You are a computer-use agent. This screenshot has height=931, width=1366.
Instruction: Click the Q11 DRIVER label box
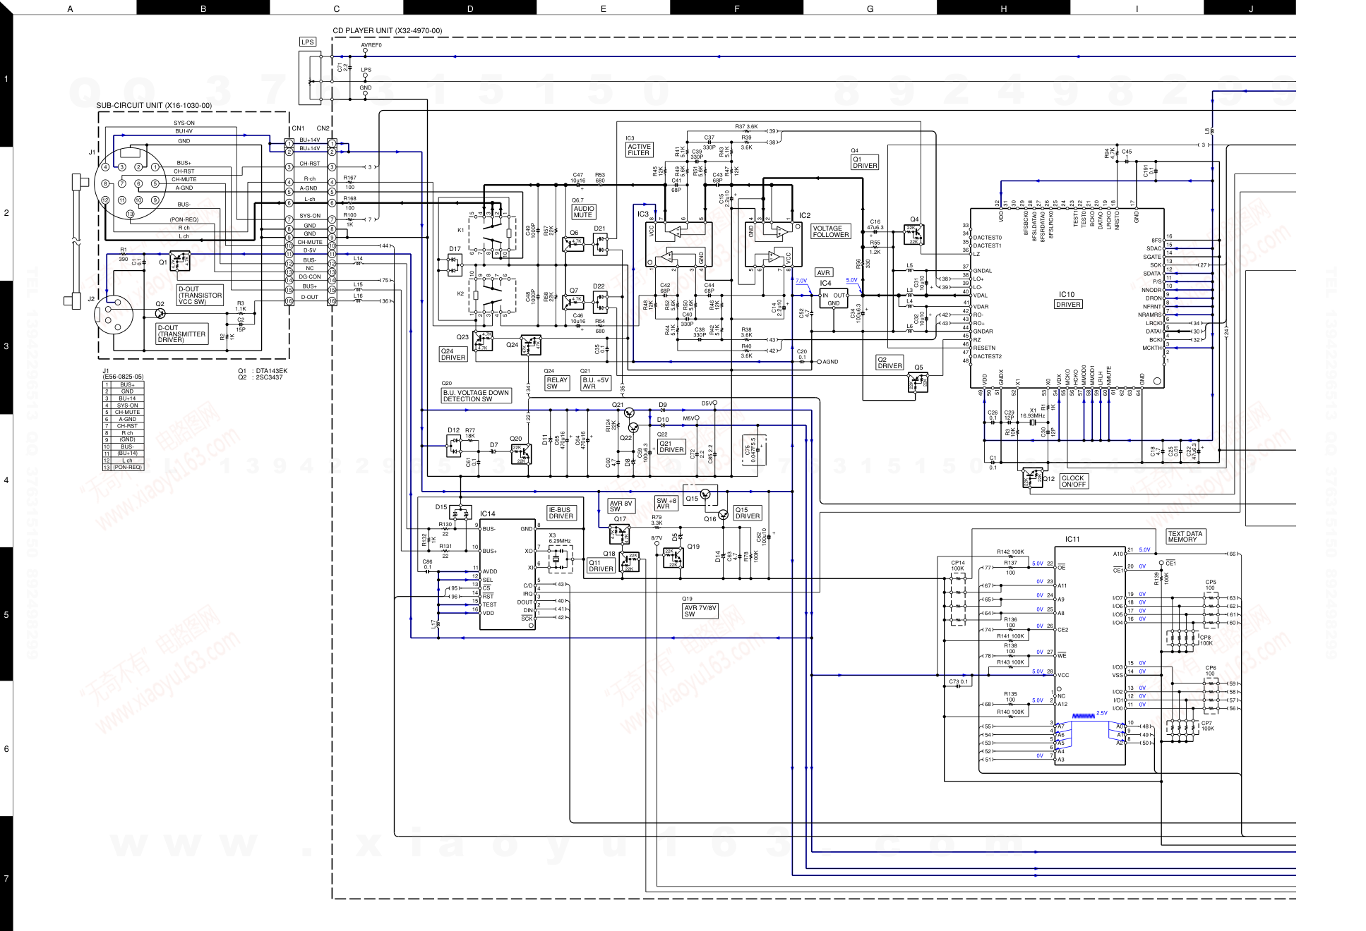pyautogui.click(x=601, y=566)
